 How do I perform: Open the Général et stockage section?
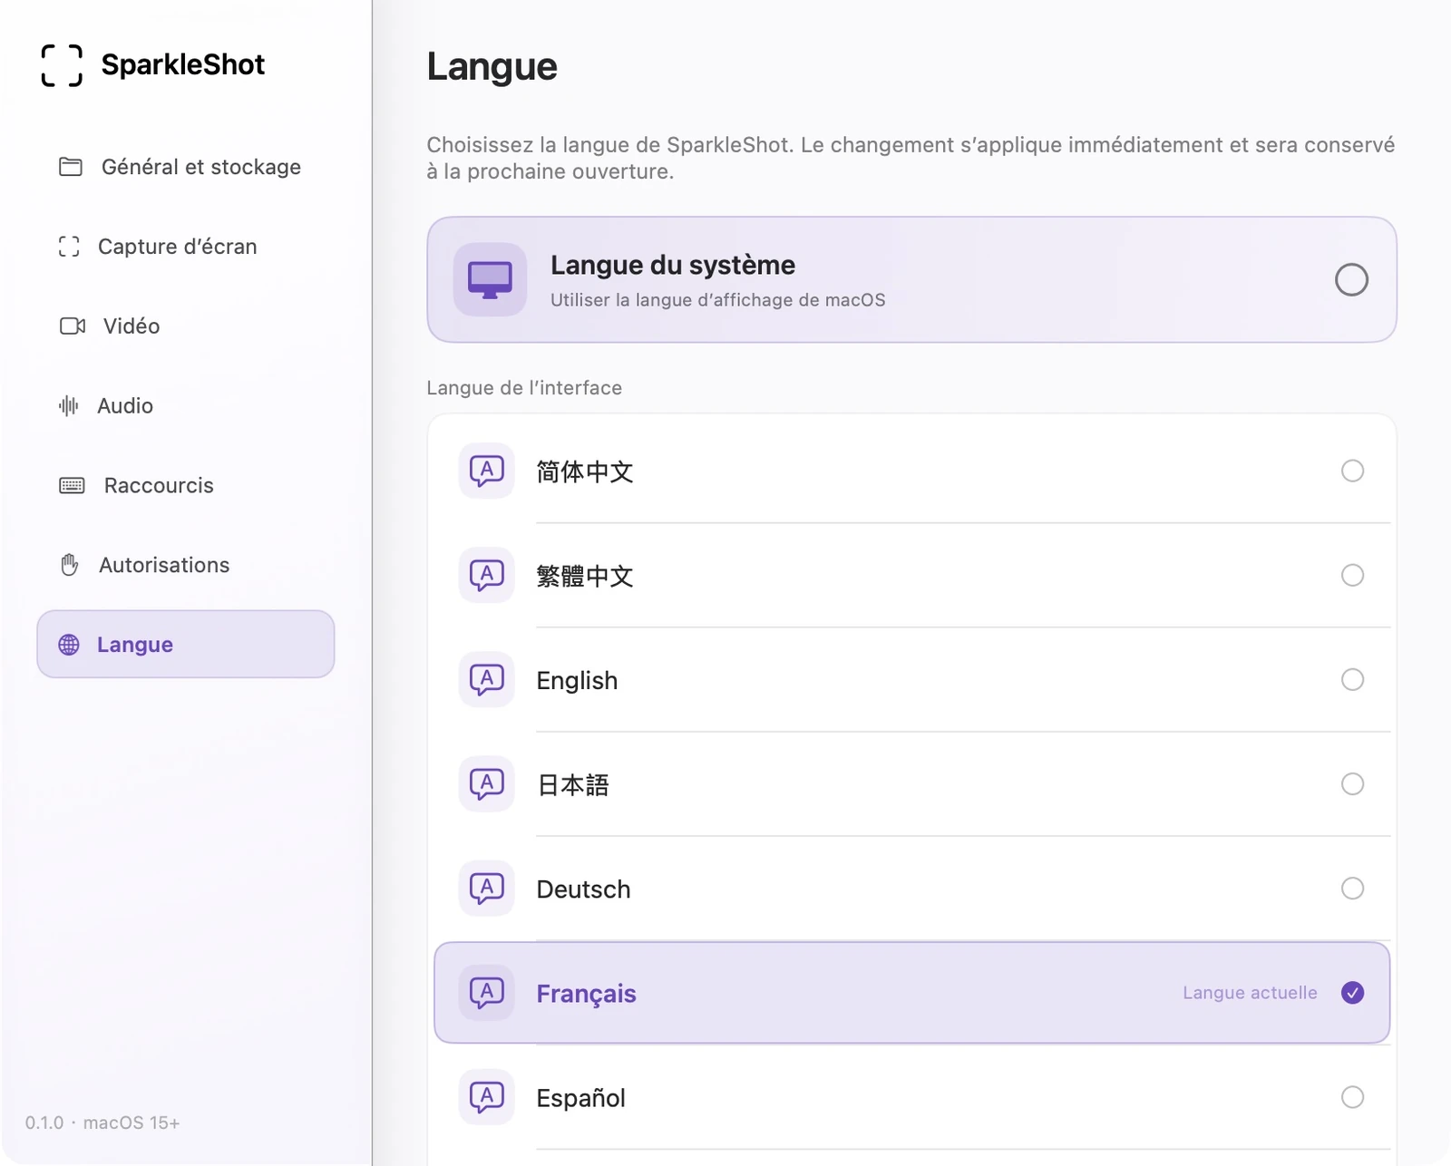[186, 167]
